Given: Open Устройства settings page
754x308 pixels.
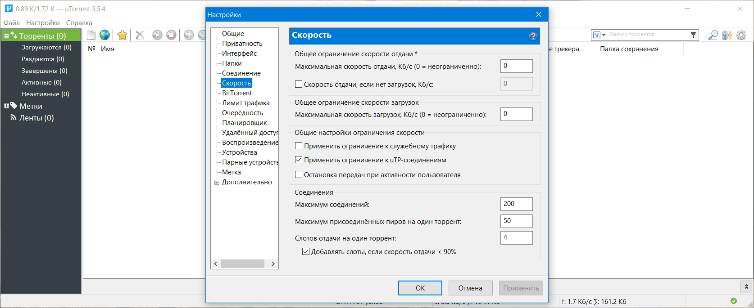Looking at the screenshot, I should pyautogui.click(x=240, y=152).
